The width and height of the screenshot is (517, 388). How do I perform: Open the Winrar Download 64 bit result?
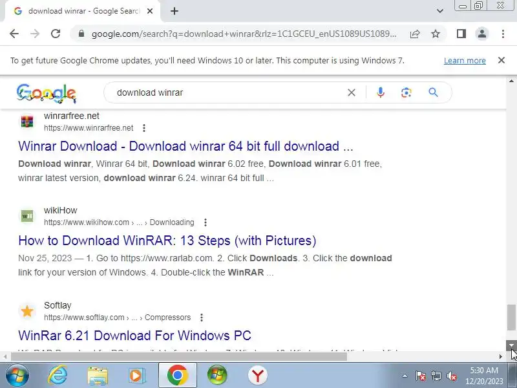point(185,146)
